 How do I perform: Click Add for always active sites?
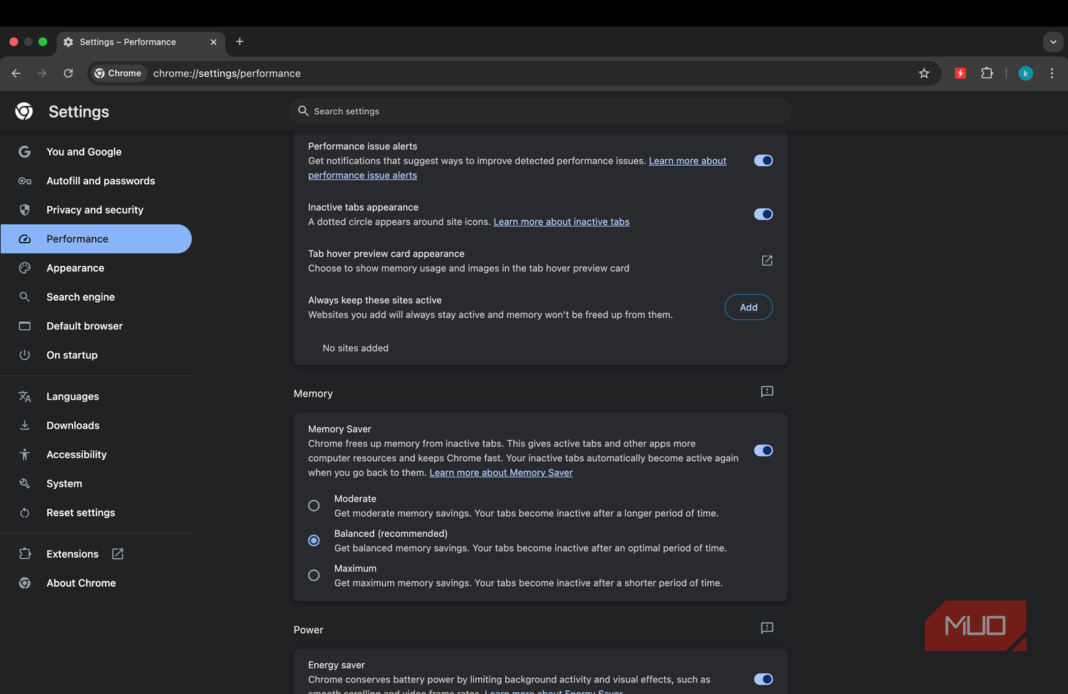(748, 307)
